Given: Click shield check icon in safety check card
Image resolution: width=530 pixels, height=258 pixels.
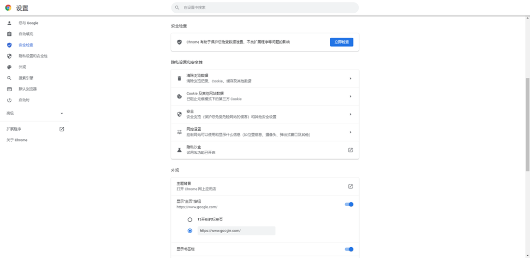Looking at the screenshot, I should [180, 42].
